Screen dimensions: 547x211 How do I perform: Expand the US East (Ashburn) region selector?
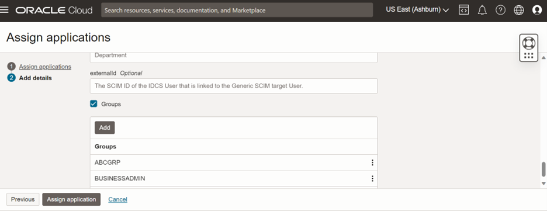417,10
